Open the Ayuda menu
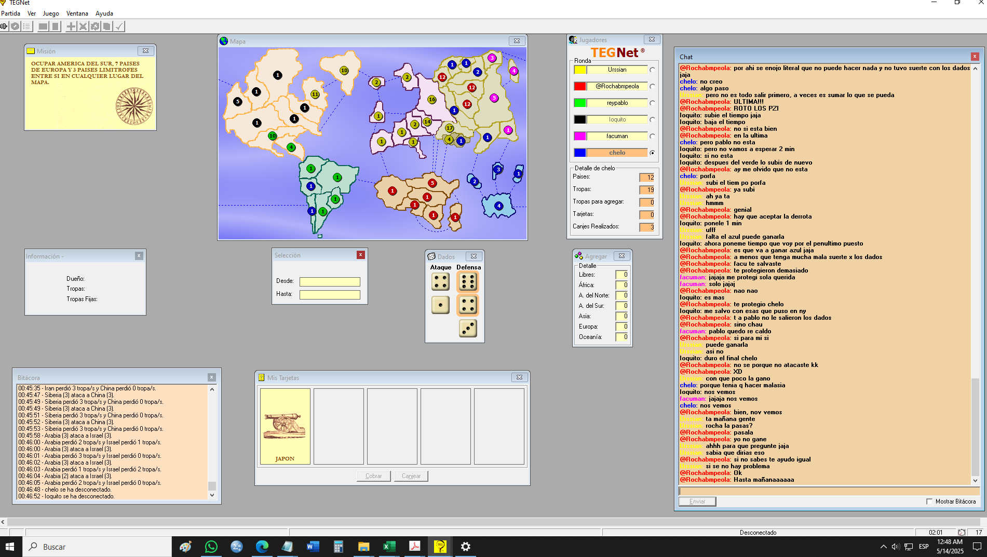 104,13
